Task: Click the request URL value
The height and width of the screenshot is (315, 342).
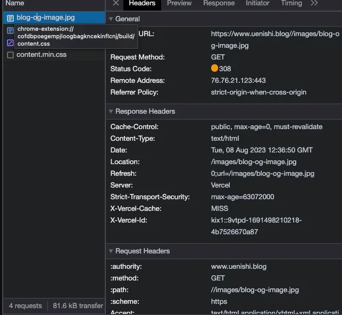Action: click(x=274, y=40)
